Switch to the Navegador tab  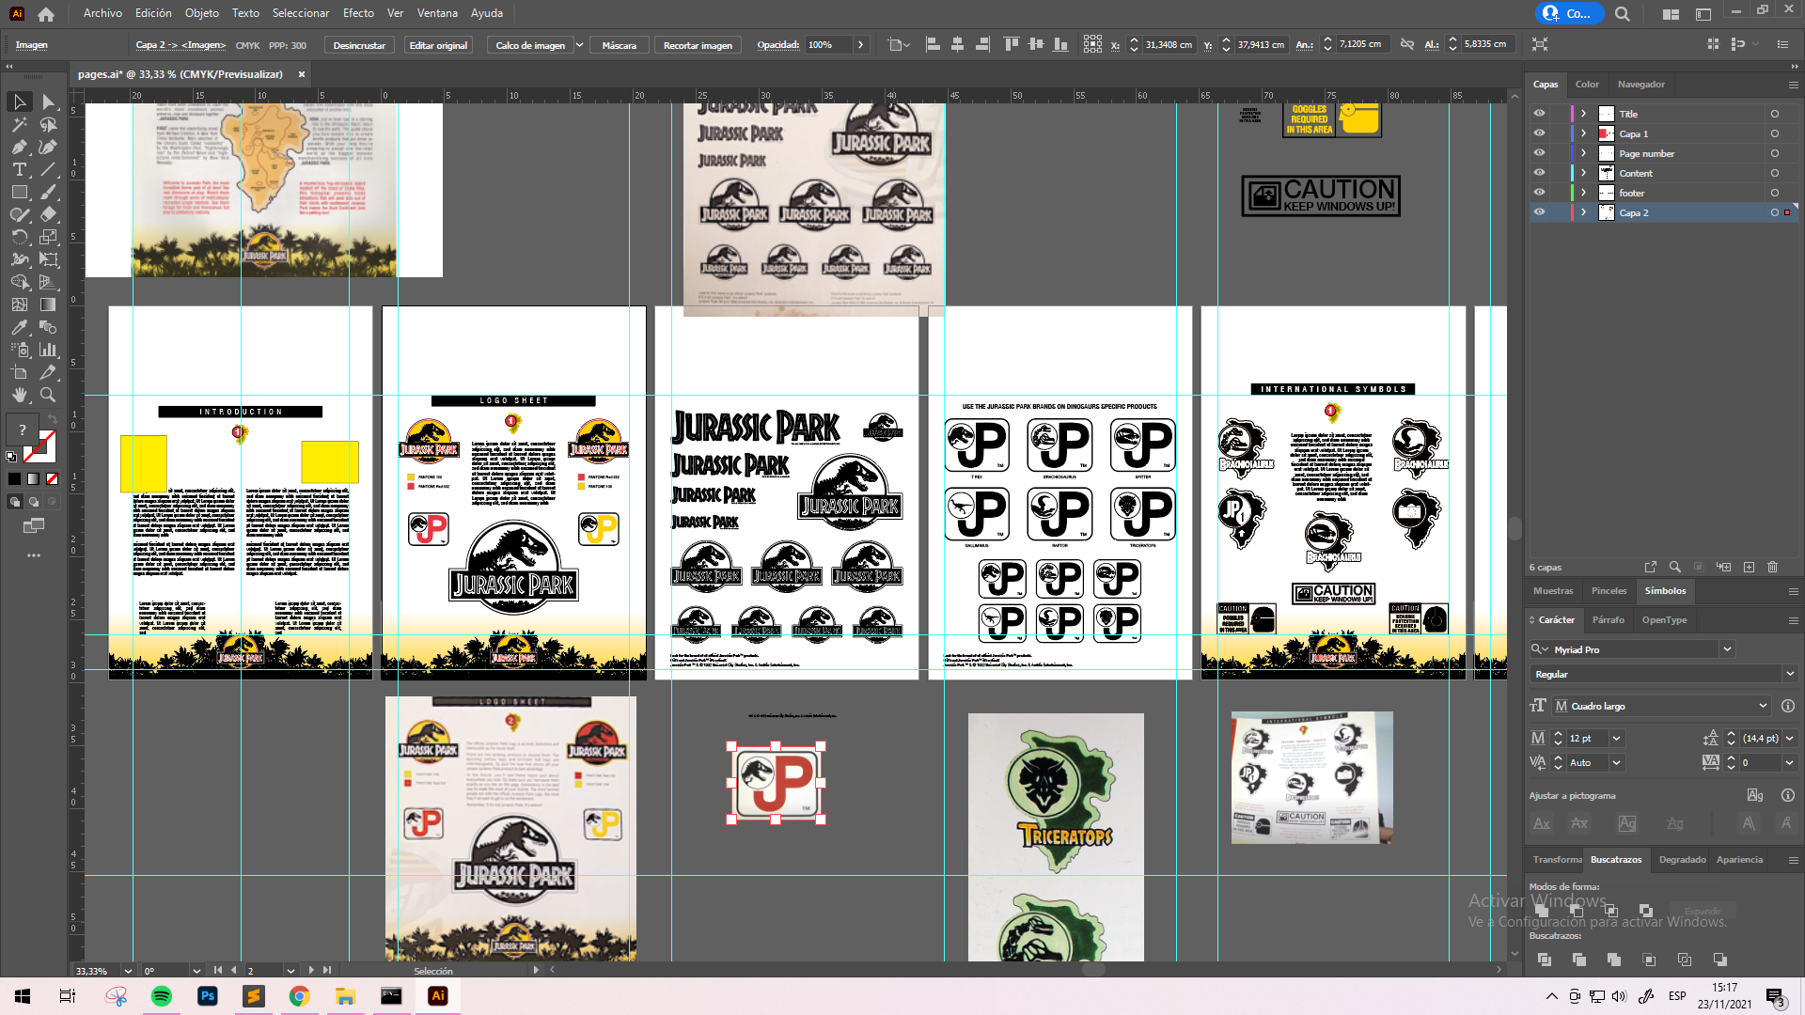(1641, 85)
